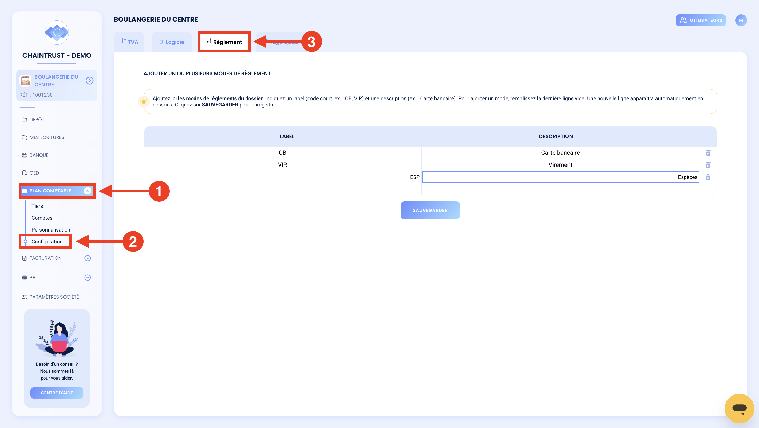Click the SAUVEGARDER button

(430, 210)
